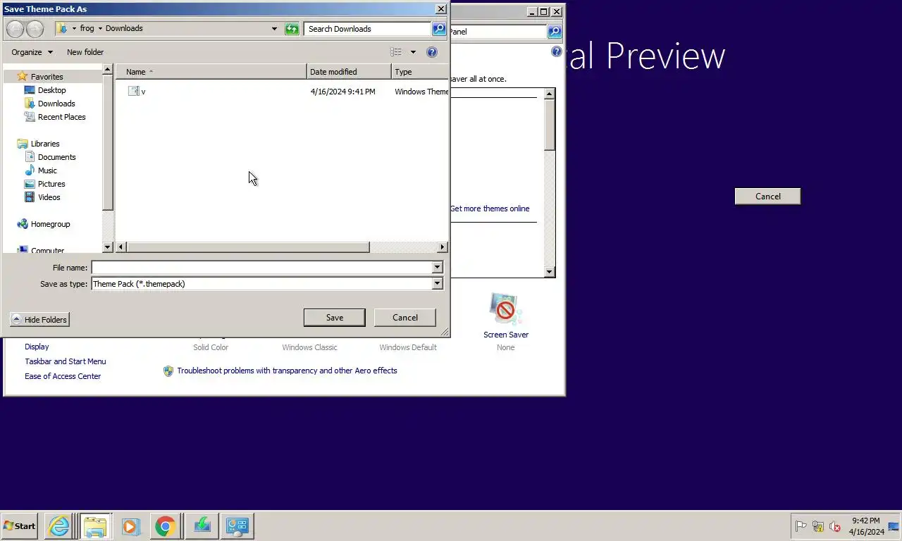Select Downloads in the navigation pane
902x541 pixels.
click(56, 104)
